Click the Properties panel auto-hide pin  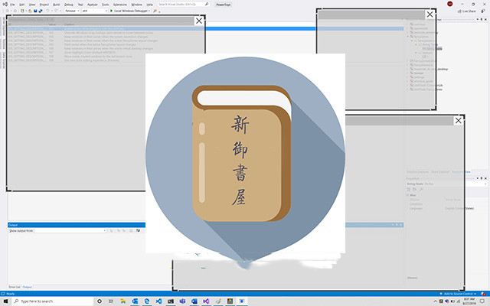[x=482, y=178]
